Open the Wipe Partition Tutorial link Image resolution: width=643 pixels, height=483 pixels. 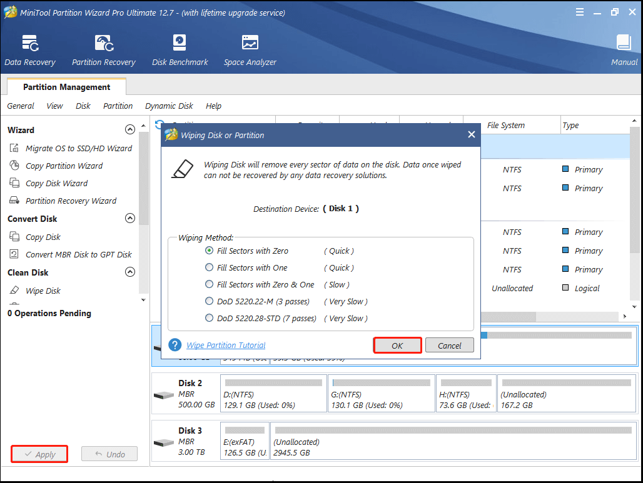(226, 345)
